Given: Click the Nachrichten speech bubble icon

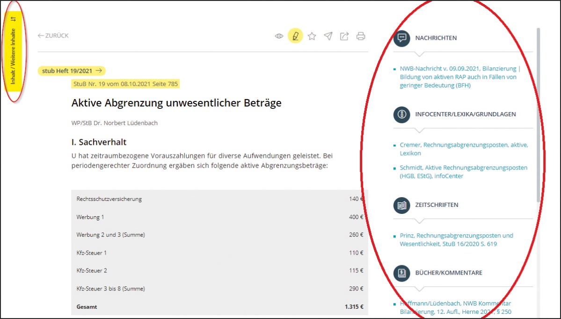Looking at the screenshot, I should pyautogui.click(x=401, y=38).
